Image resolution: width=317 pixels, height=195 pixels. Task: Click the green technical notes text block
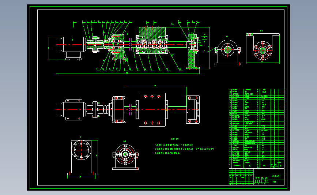click(x=184, y=146)
